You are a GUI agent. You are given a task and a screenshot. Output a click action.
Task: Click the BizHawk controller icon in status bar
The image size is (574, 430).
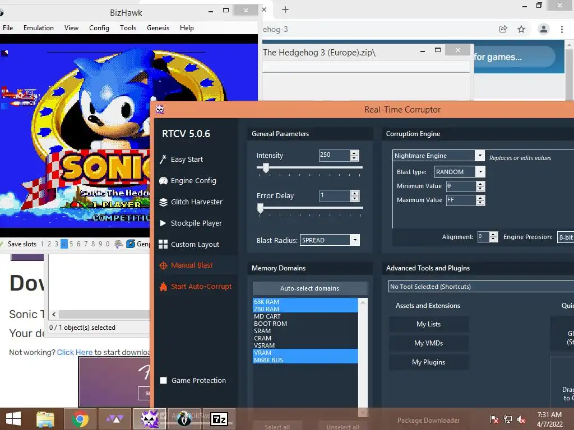point(119,244)
